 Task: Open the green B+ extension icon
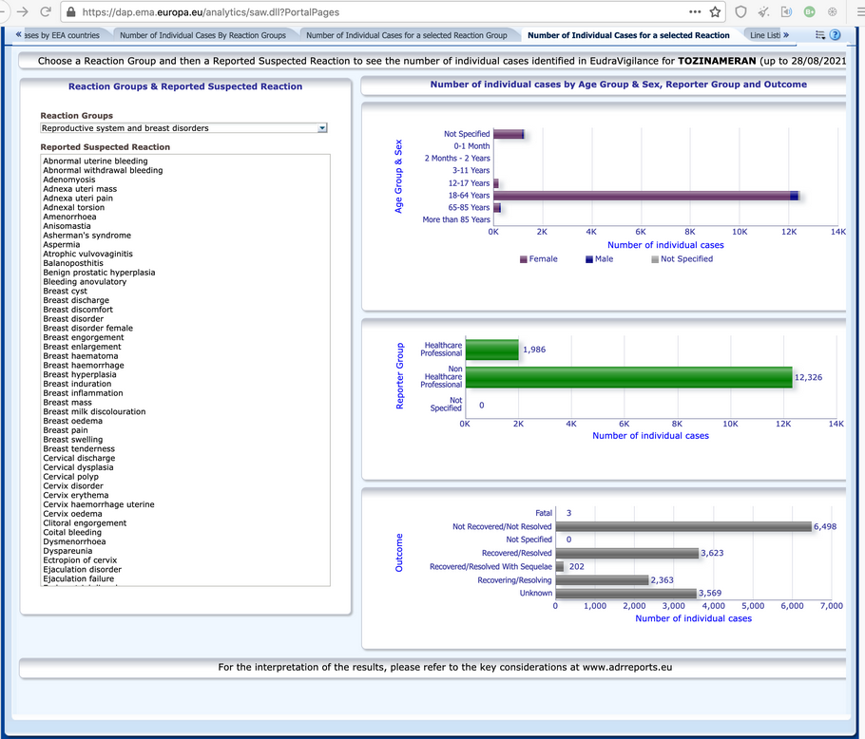click(809, 11)
